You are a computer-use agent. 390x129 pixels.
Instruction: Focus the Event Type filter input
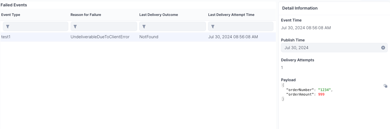pyautogui.click(x=39, y=27)
